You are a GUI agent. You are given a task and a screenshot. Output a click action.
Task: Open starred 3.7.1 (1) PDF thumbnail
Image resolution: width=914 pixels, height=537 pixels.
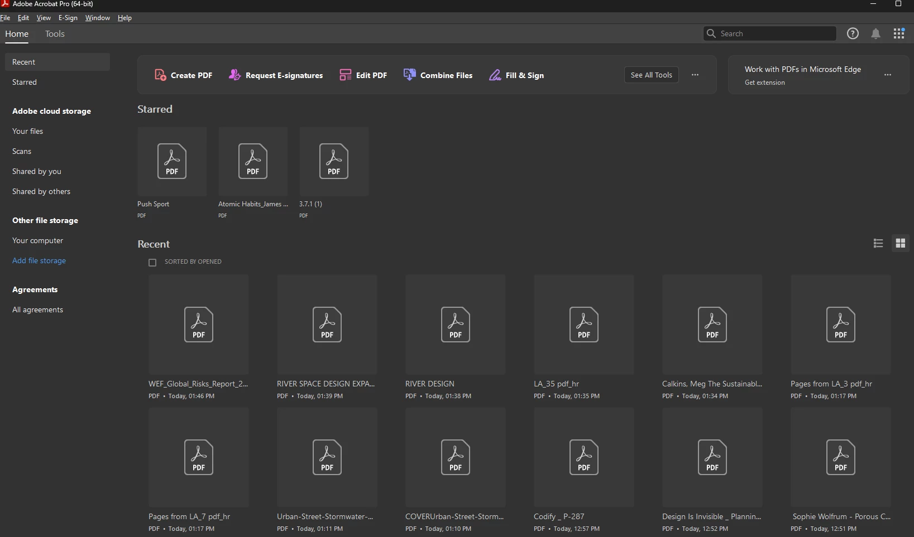point(334,162)
